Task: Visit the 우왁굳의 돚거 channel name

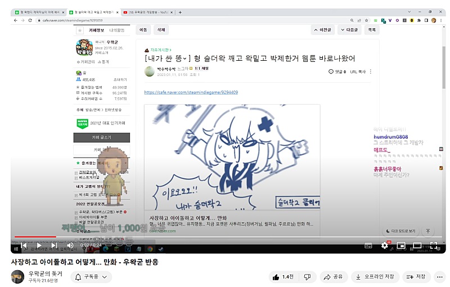Action: click(45, 274)
